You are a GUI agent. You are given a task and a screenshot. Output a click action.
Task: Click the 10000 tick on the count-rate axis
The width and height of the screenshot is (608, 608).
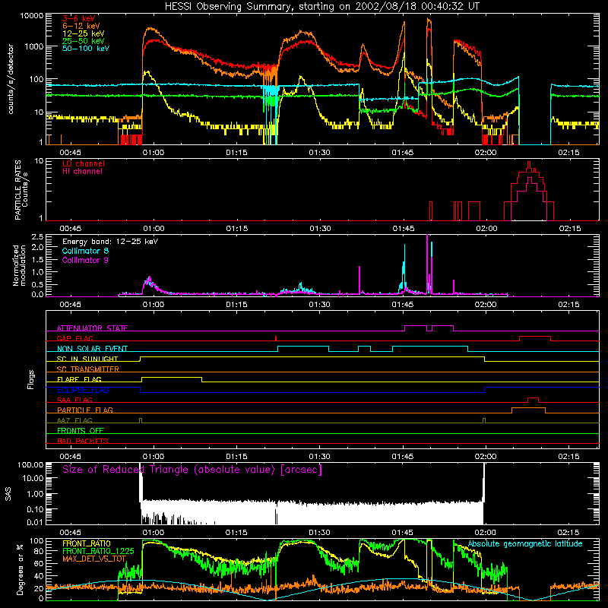coord(32,16)
